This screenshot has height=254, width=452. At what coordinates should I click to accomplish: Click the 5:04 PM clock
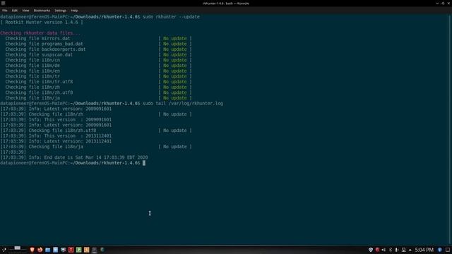[424, 250]
